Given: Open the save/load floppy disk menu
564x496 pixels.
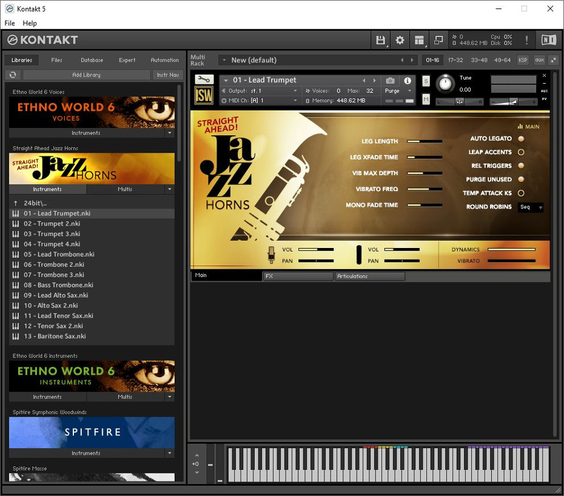Looking at the screenshot, I should click(380, 40).
